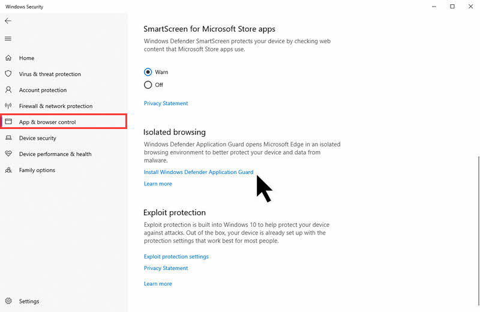
Task: Click the Device security laptop icon
Action: click(x=8, y=138)
